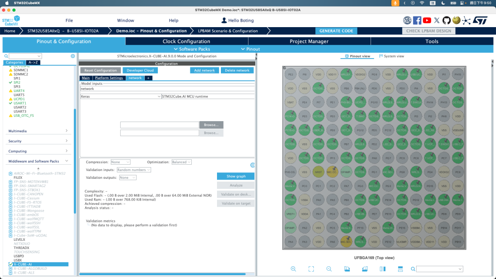Click the download icon beside AIROC-Wi-Fi-Bluetooth-STM32
Viewport: 496px width, 279px height.
(x=11, y=173)
